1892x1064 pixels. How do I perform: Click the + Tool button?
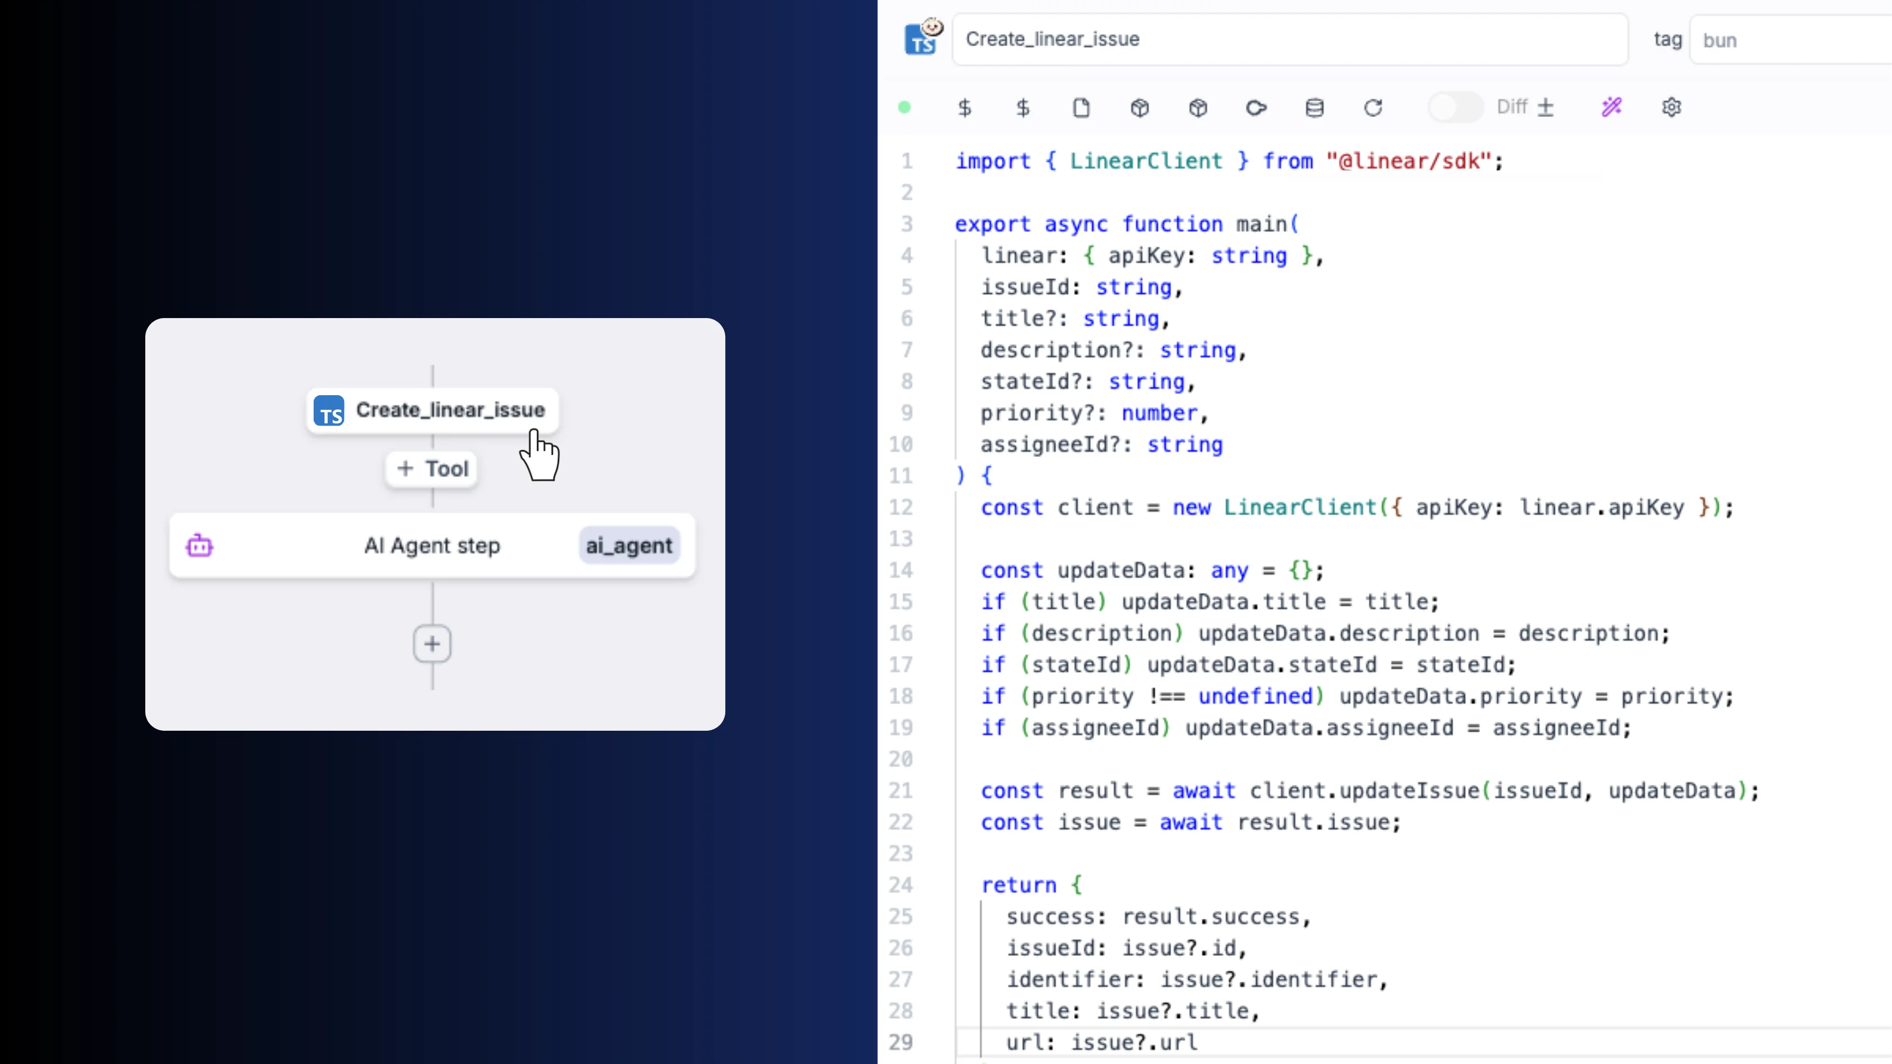(432, 468)
